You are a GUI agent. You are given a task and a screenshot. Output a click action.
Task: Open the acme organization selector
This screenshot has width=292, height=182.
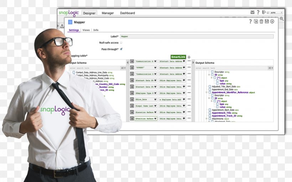point(276,12)
